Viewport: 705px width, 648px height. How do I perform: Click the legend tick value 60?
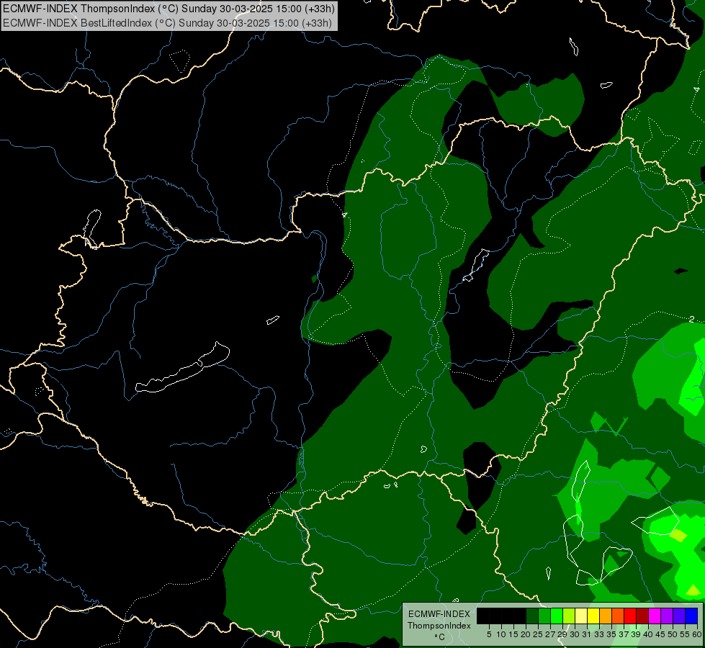coord(697,634)
